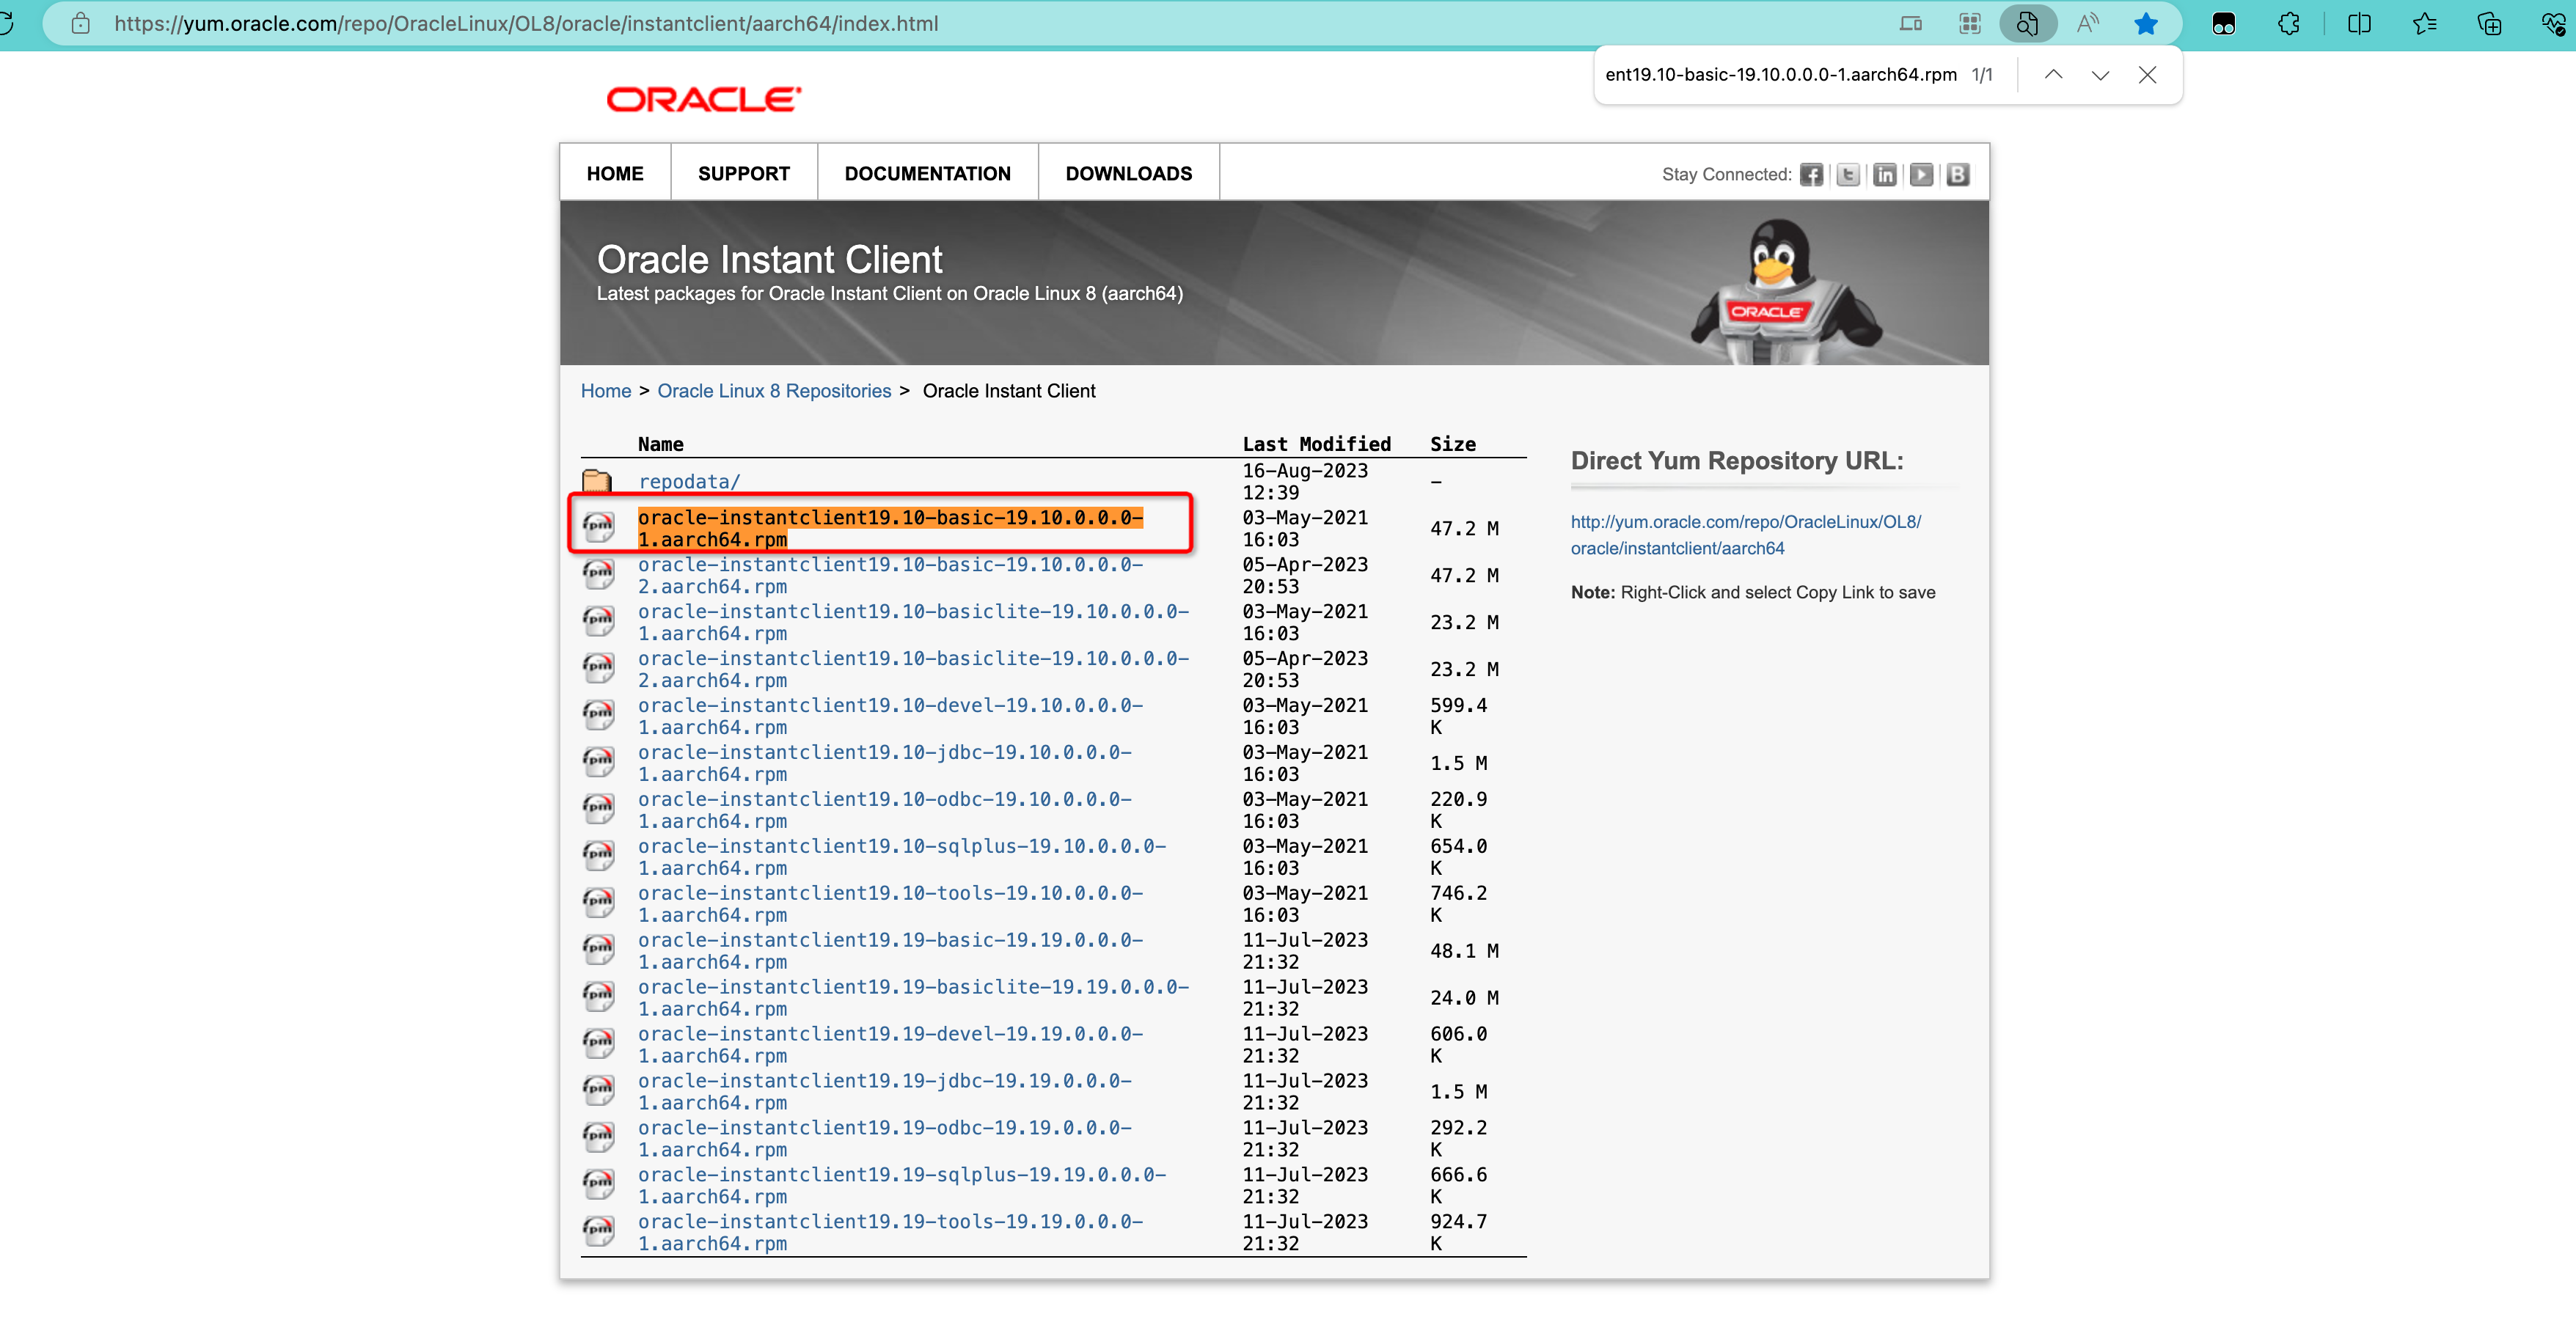The height and width of the screenshot is (1339, 2576).
Task: Click the black face extension icon in toolbar
Action: click(x=2223, y=23)
